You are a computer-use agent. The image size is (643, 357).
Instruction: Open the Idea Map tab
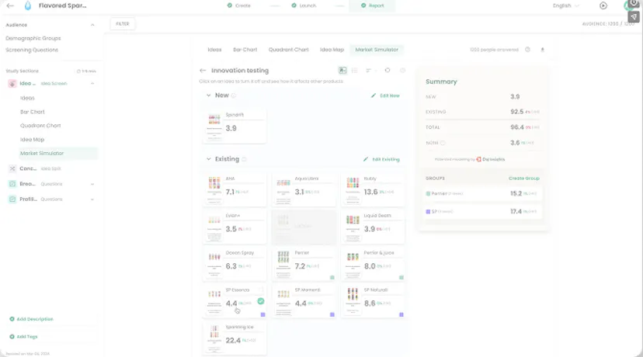(x=332, y=50)
